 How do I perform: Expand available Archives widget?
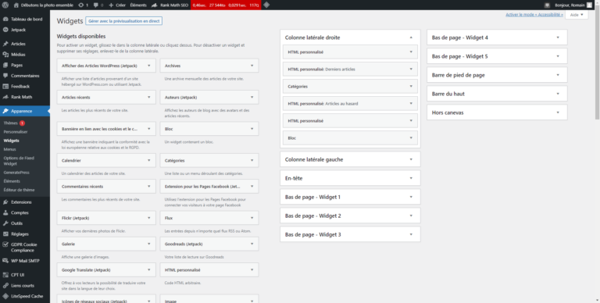pos(252,66)
